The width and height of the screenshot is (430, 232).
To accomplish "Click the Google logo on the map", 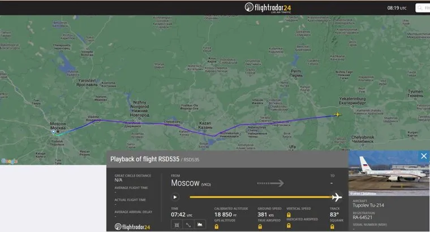I will click(9, 161).
